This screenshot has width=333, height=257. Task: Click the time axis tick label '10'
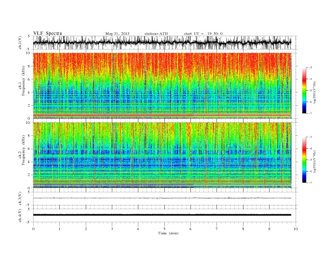click(x=296, y=229)
